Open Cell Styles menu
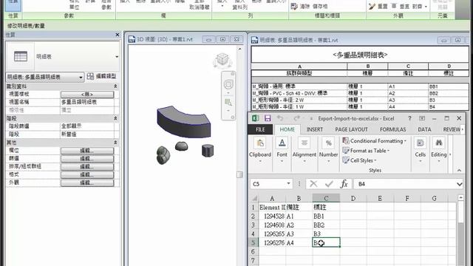 tap(360, 160)
